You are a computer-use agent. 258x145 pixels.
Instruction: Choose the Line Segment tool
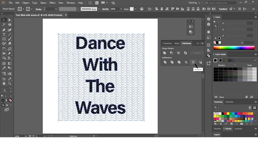pos(10,35)
